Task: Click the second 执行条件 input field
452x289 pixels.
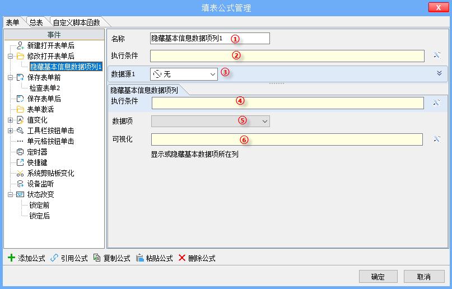Action: [288, 103]
